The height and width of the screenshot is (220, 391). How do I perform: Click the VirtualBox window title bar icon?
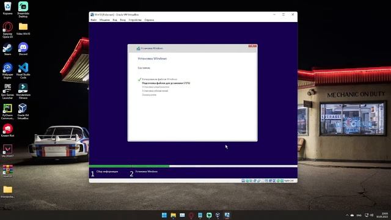point(92,15)
